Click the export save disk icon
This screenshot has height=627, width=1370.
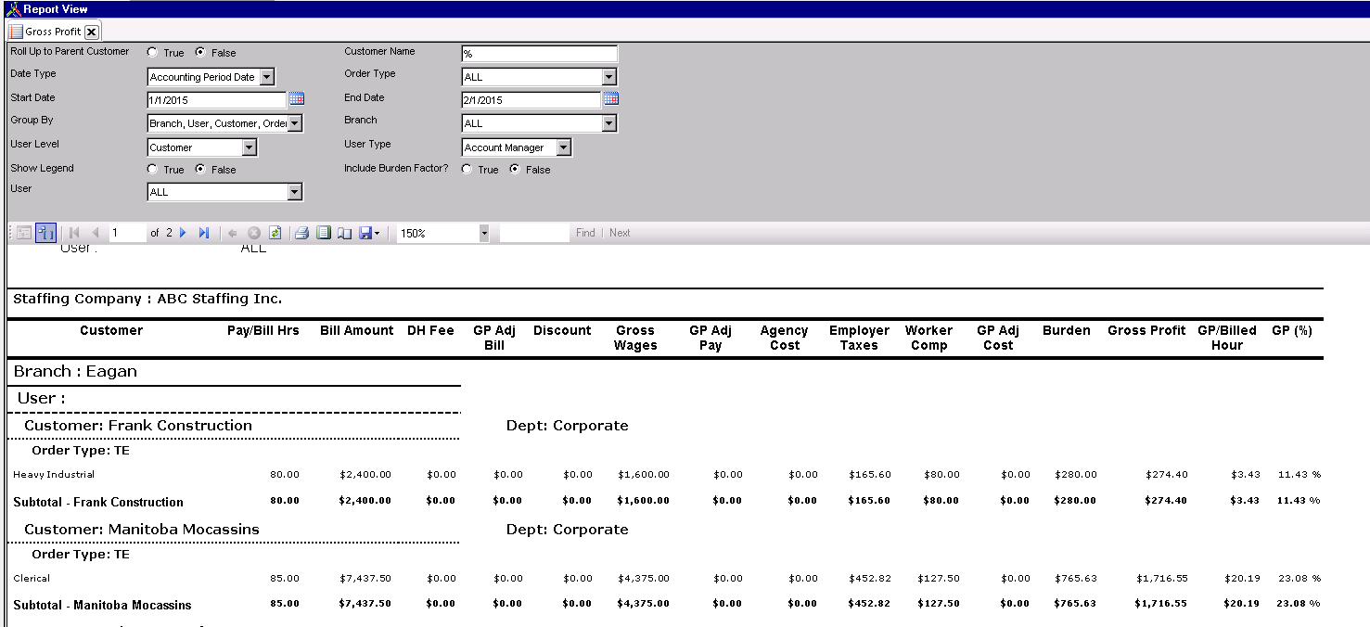[x=365, y=233]
